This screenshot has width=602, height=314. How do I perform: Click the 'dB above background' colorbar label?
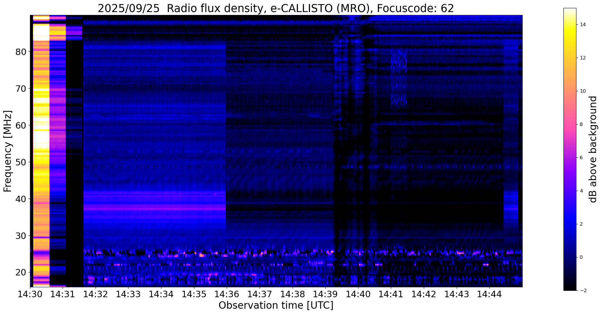click(593, 149)
